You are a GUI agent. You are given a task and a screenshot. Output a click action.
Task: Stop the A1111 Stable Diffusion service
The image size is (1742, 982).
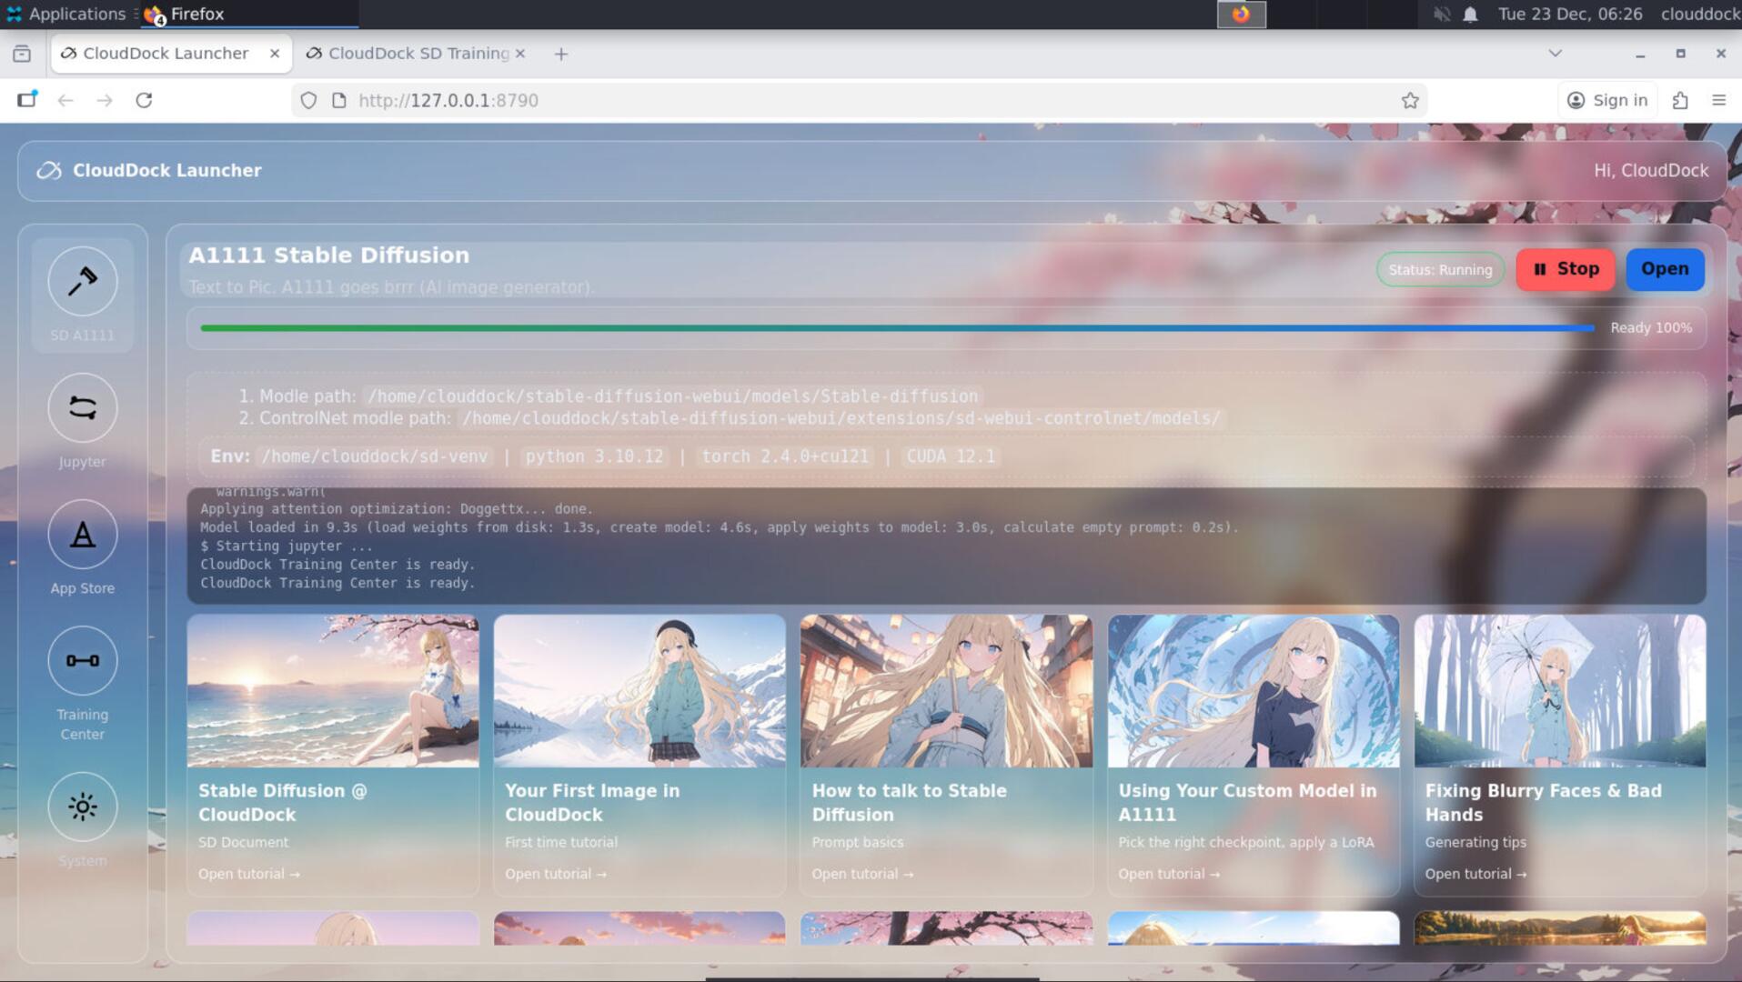click(1565, 269)
